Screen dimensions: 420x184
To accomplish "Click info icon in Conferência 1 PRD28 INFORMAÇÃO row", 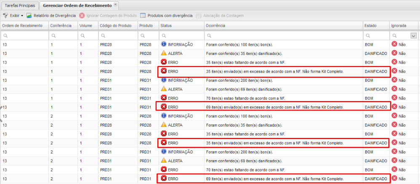I will tap(164, 44).
